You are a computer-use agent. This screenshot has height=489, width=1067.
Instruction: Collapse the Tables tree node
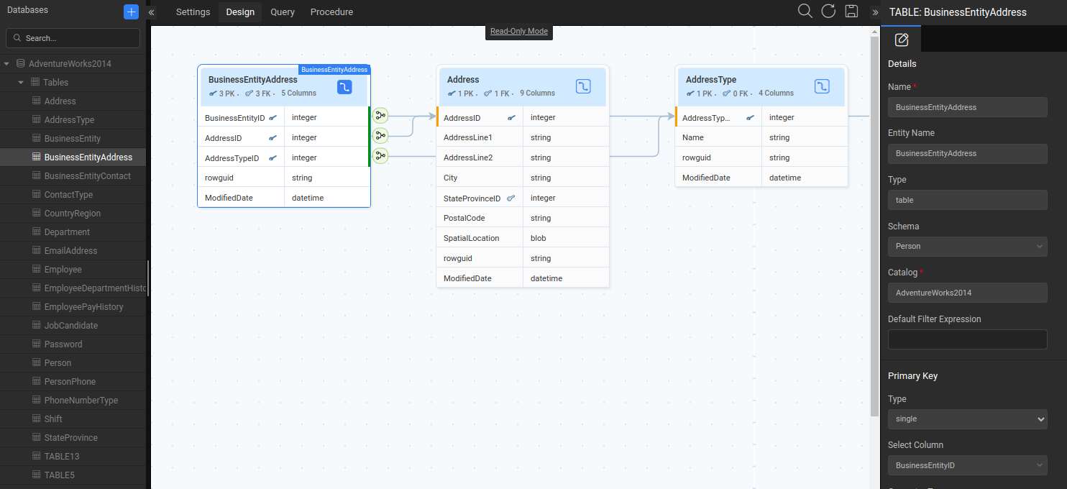(21, 83)
